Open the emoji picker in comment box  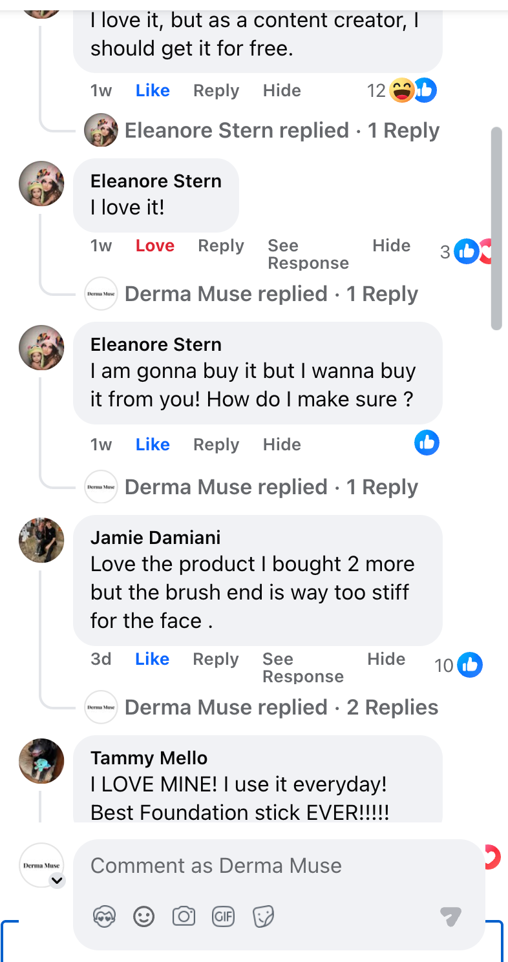click(143, 916)
